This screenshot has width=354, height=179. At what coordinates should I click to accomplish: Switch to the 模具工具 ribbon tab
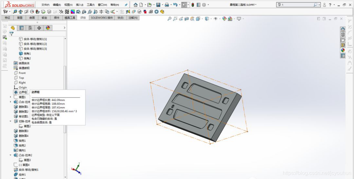pos(70,18)
